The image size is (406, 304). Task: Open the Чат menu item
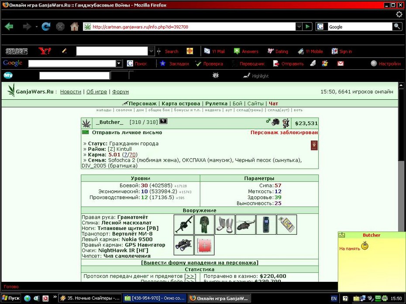(x=273, y=104)
